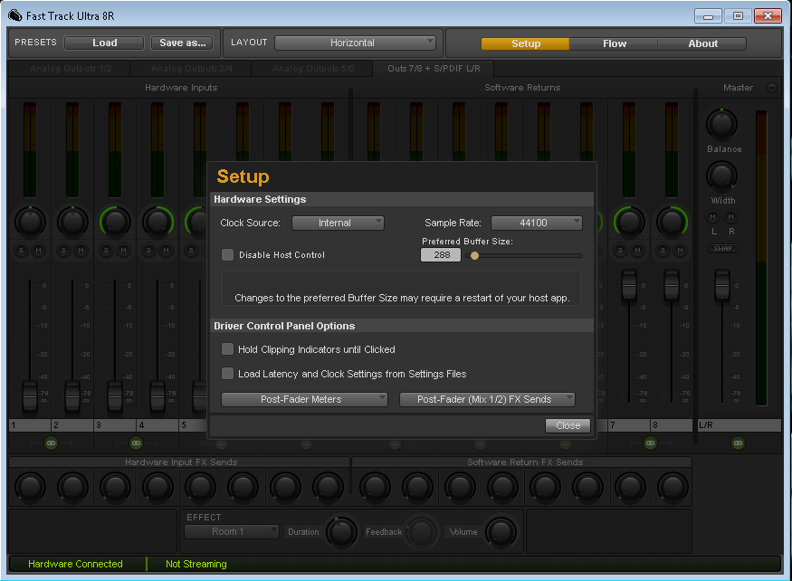Click the master SWAP button
The image size is (792, 581).
722,248
